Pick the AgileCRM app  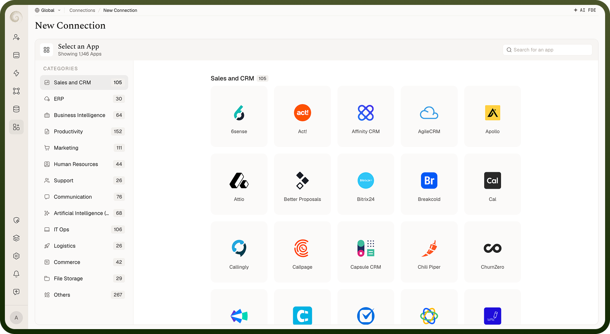(x=429, y=116)
